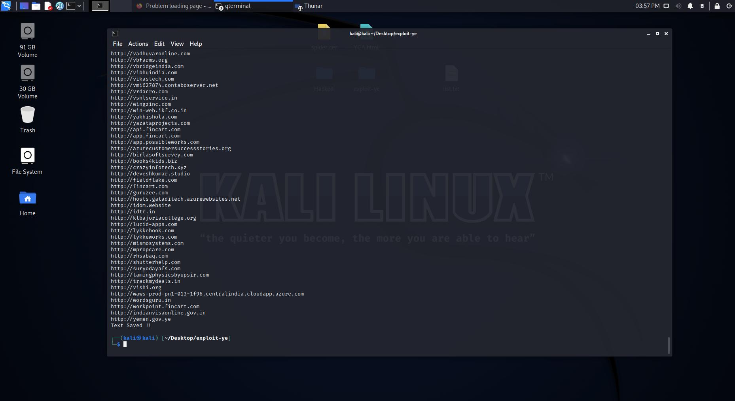
Task: Click the http://win-web.ikf.co.in line
Action: tap(149, 111)
